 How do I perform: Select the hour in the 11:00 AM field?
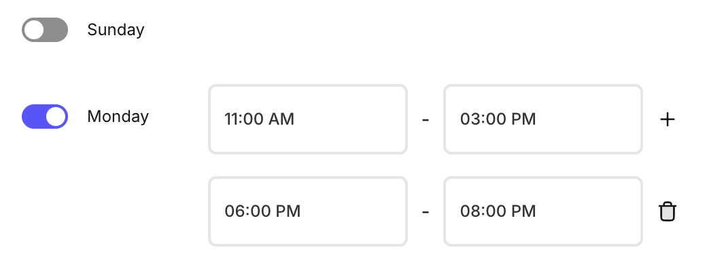click(x=231, y=119)
